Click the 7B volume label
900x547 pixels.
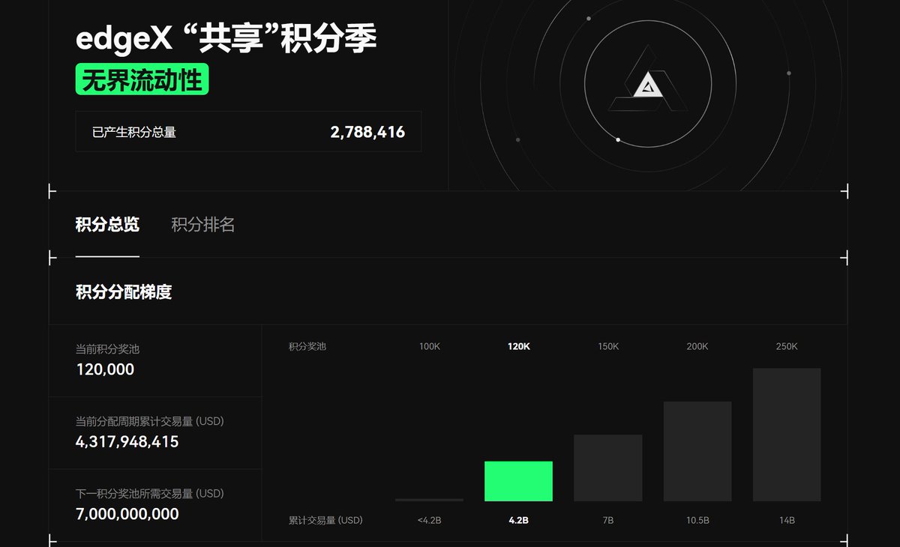click(608, 520)
